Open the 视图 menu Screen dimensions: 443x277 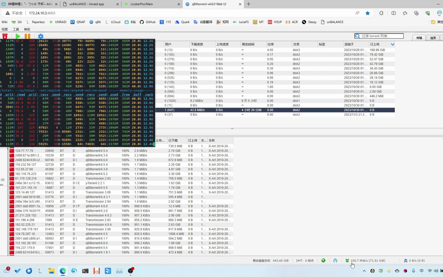pos(5,29)
